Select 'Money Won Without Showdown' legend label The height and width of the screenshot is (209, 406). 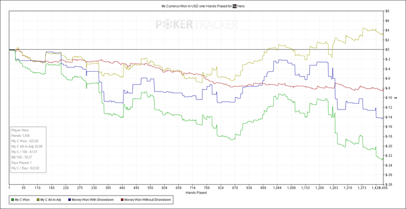pos(147,200)
